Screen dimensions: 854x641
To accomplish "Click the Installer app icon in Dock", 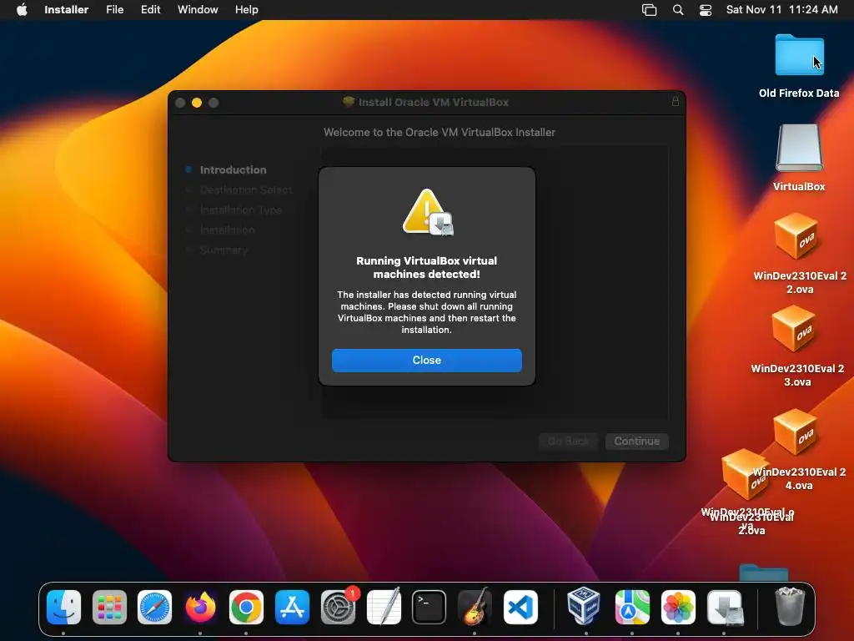I will [725, 608].
